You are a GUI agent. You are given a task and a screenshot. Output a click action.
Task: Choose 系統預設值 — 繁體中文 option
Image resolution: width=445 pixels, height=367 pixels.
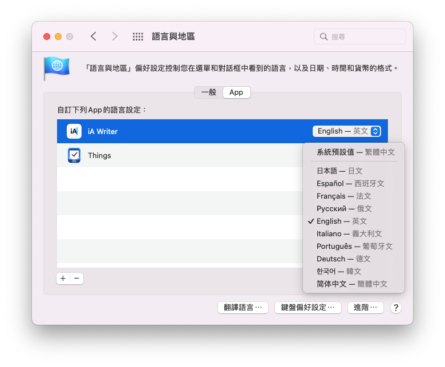[x=354, y=152]
